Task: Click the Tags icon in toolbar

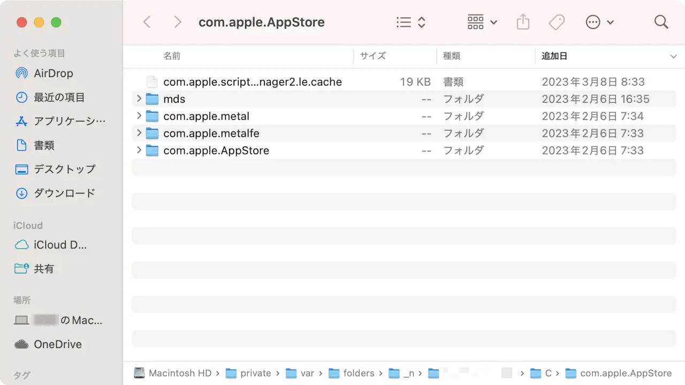Action: pyautogui.click(x=557, y=22)
